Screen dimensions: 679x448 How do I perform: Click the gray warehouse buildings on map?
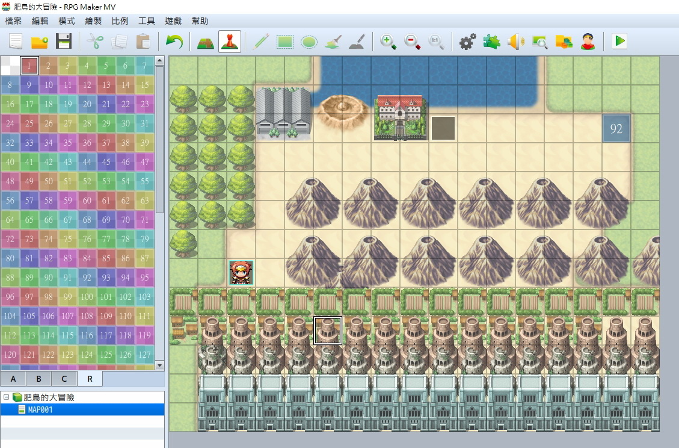click(284, 112)
